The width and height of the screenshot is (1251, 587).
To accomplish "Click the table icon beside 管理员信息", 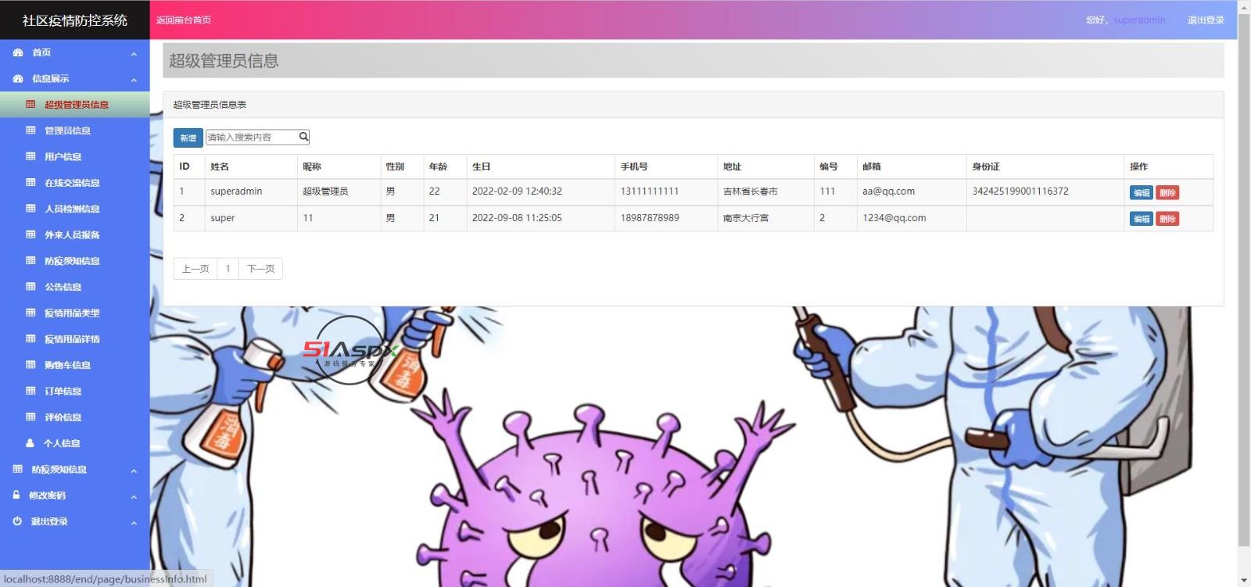I will pyautogui.click(x=30, y=131).
